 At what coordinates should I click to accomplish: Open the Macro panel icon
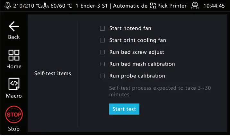(13, 84)
